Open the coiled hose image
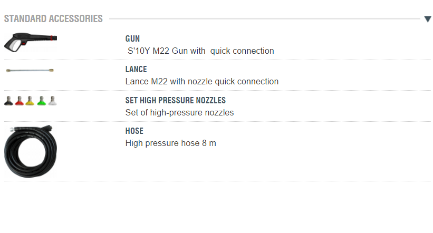This screenshot has width=433, height=233. (x=31, y=152)
